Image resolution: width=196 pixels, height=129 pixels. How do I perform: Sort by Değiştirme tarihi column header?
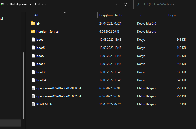pos(111,15)
